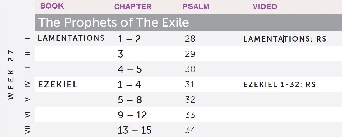Select the LAMENTATIONS book entry

point(71,38)
